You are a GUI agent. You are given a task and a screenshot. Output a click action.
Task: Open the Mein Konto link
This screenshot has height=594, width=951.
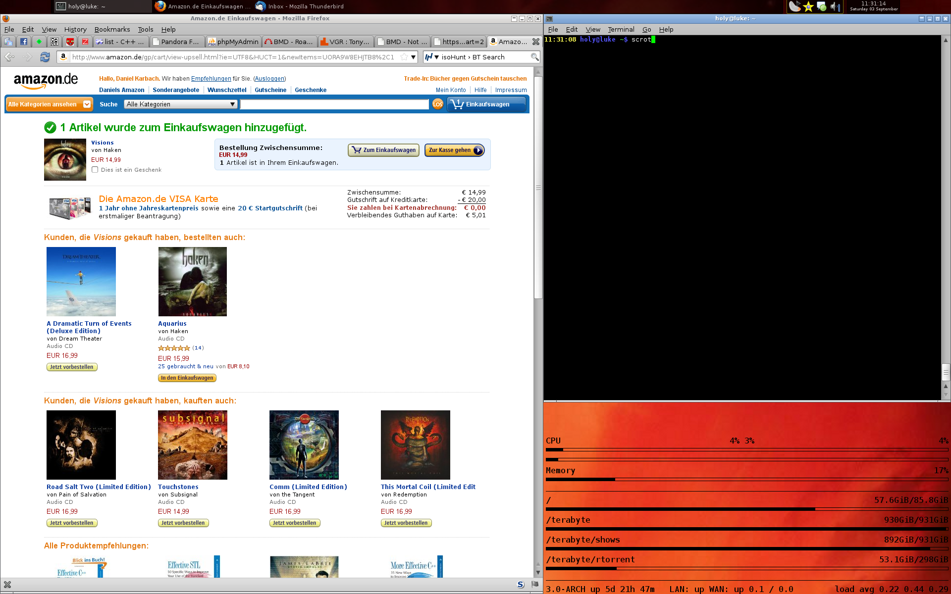pos(451,90)
